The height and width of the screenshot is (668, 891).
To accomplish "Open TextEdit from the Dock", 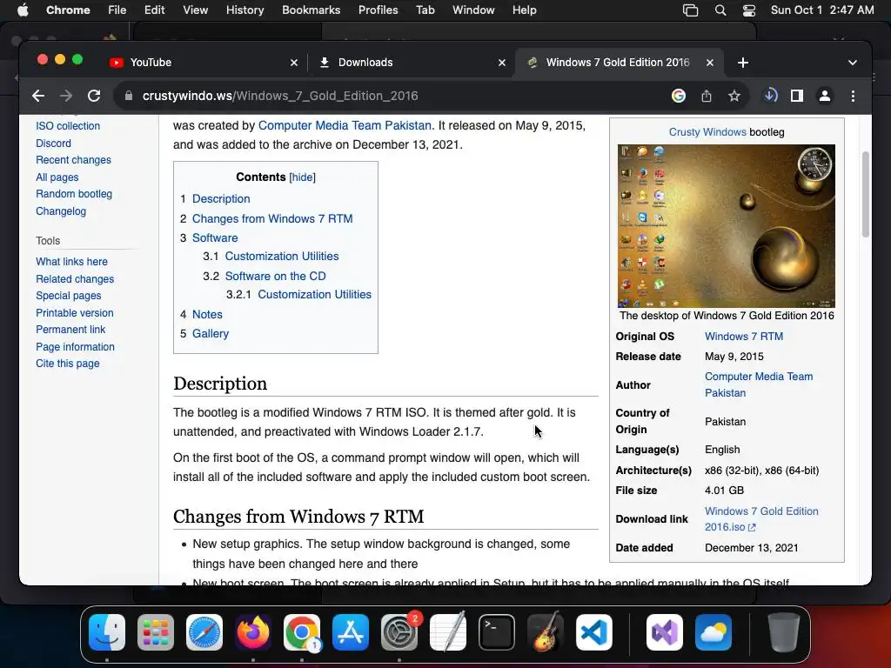I will 448,632.
